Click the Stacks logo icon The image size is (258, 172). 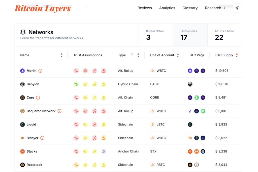[x=22, y=151]
